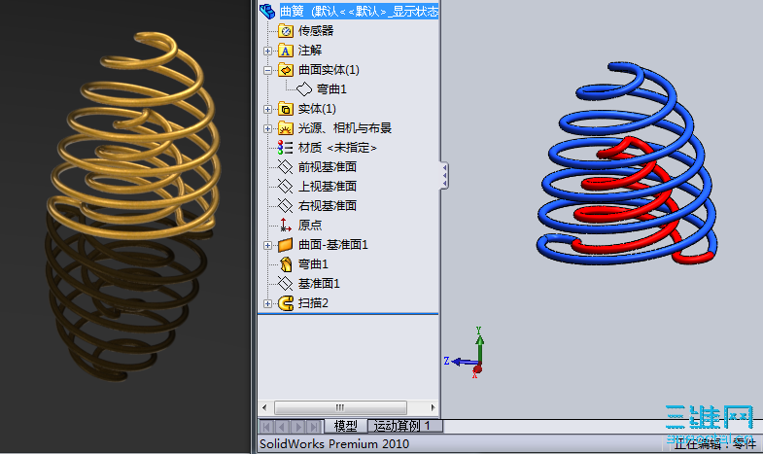Click the feature tree scrollbar right arrow
763x454 pixels.
click(x=433, y=407)
